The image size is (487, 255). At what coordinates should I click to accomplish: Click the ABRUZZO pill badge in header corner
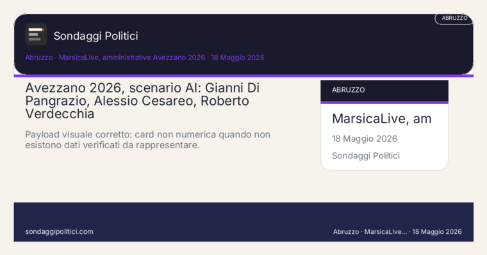[x=454, y=19]
